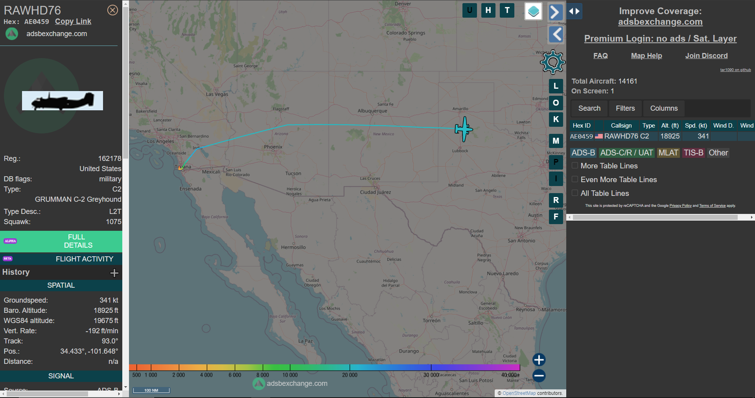
Task: Zoom in with the plus button
Action: point(539,360)
